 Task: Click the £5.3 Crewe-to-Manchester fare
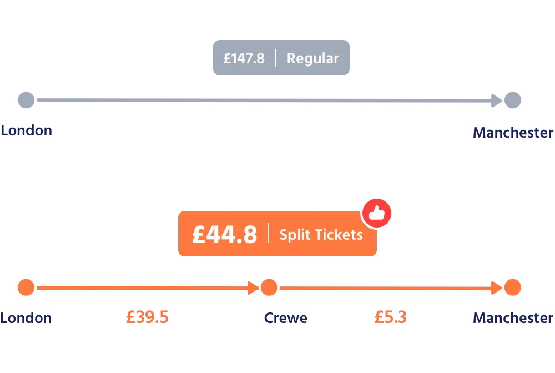(x=391, y=317)
